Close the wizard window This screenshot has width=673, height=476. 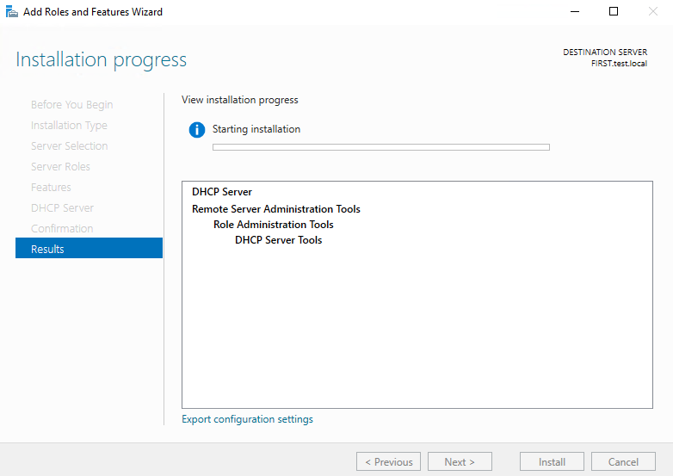point(653,11)
